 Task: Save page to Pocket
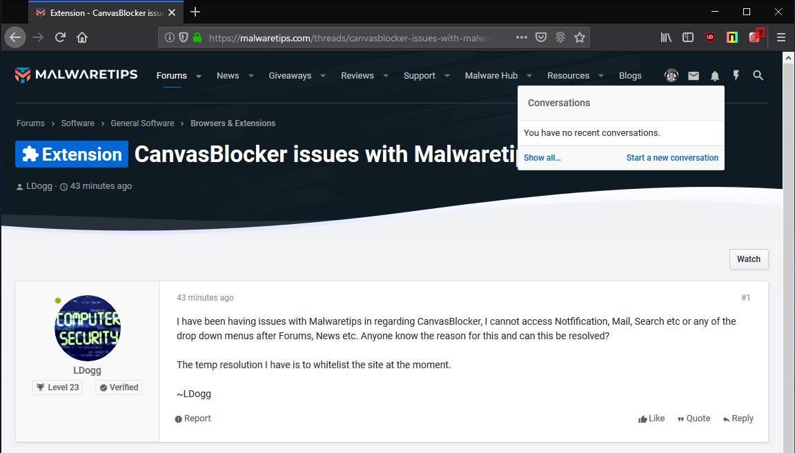coord(541,37)
